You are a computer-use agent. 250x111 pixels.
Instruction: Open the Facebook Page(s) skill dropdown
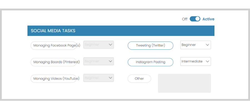pos(99,45)
